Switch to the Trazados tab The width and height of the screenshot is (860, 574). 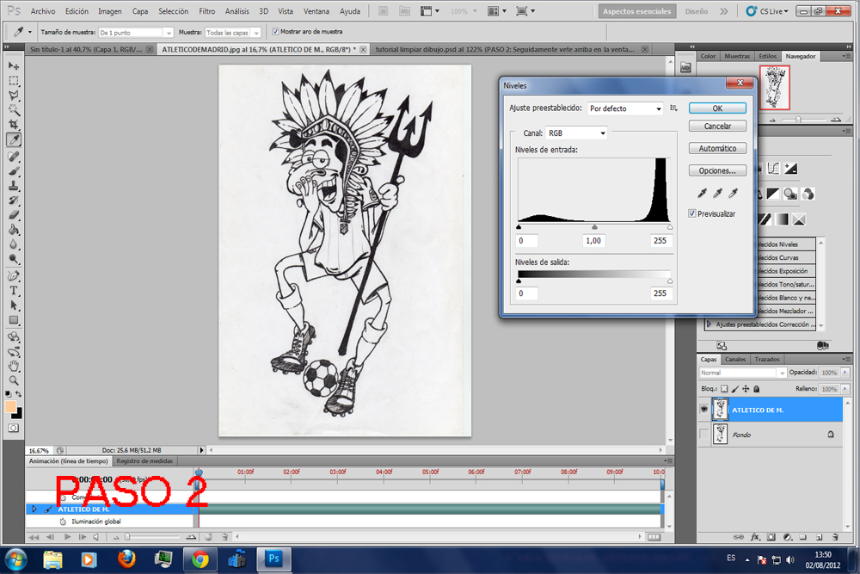coord(767,360)
